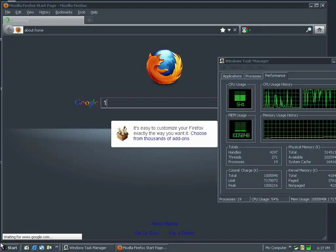Click the Firefox window resize grip
Screen dimensions: 336x252
[x=324, y=238]
